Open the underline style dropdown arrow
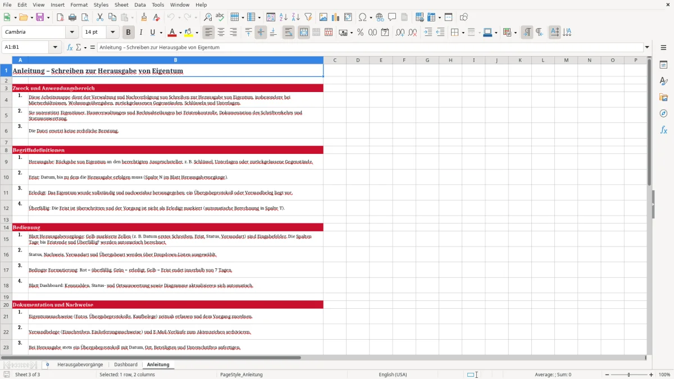The image size is (674, 379). (x=161, y=33)
